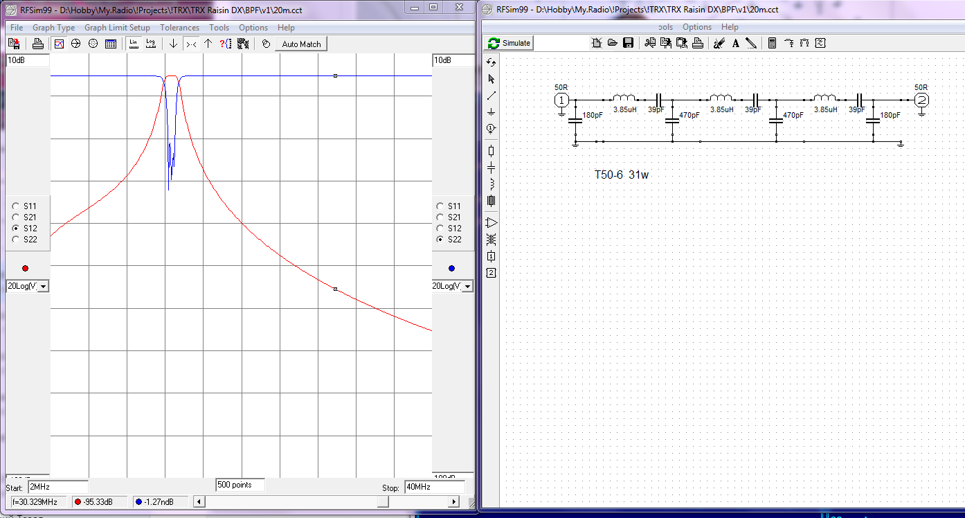Expand the right 20Log scale dropdown
This screenshot has width=965, height=518.
[x=468, y=287]
